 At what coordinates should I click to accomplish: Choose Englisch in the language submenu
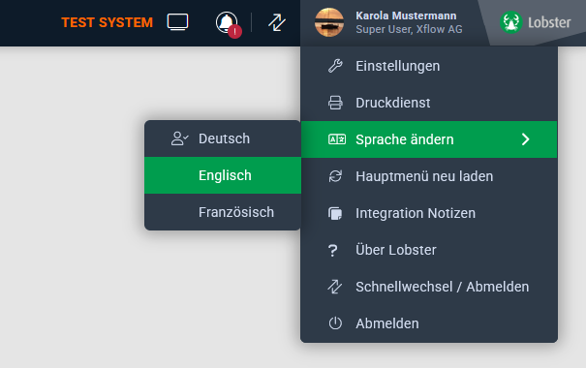pyautogui.click(x=223, y=175)
